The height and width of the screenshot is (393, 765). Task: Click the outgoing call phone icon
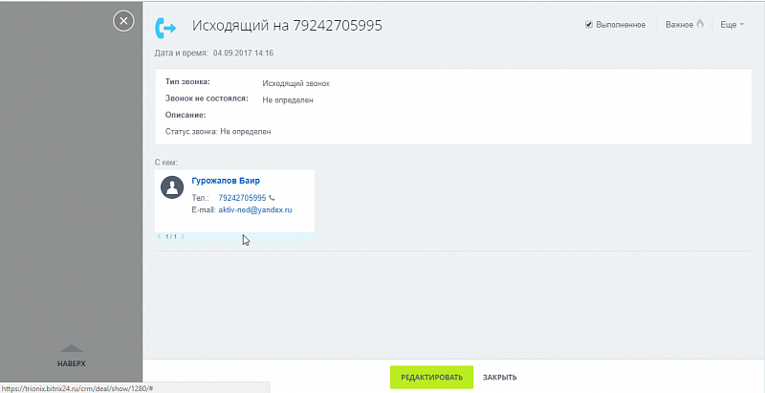164,28
